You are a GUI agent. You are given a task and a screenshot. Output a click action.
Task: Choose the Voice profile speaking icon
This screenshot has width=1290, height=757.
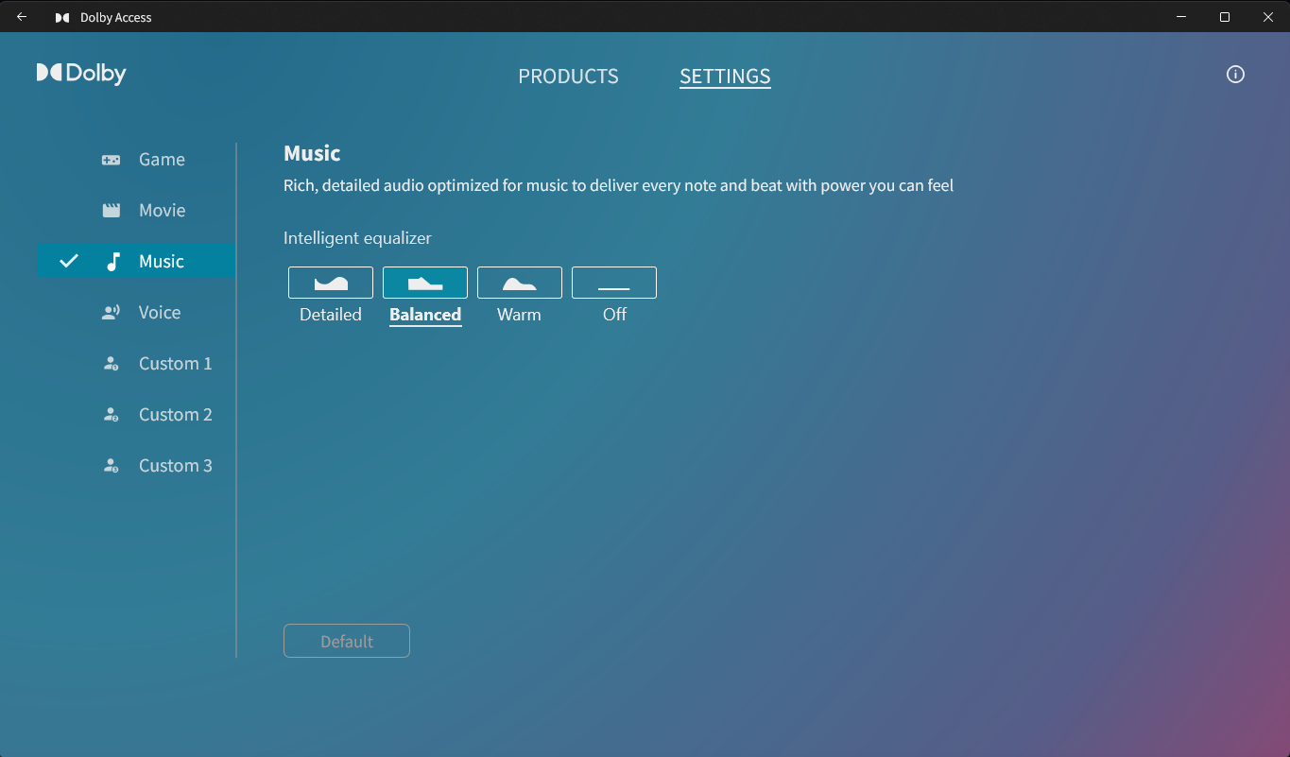pyautogui.click(x=112, y=313)
